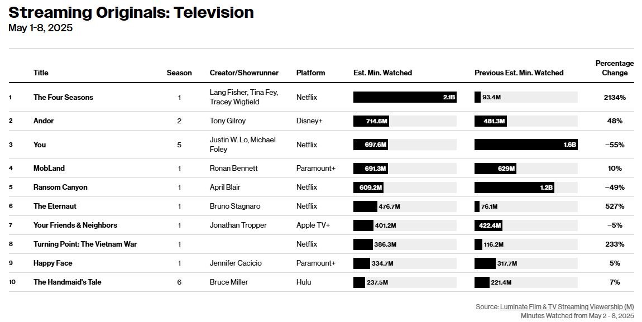The width and height of the screenshot is (642, 322).
Task: Select the Season column header
Action: [x=179, y=73]
